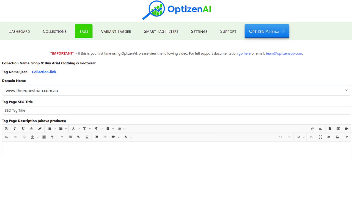Viewport: 352px width, 198px height.
Task: Expand the paste options arrow
Action: pyautogui.click(x=38, y=137)
